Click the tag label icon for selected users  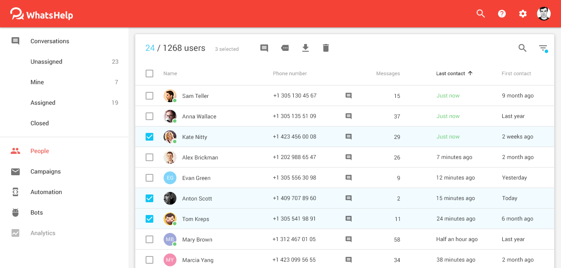click(285, 48)
